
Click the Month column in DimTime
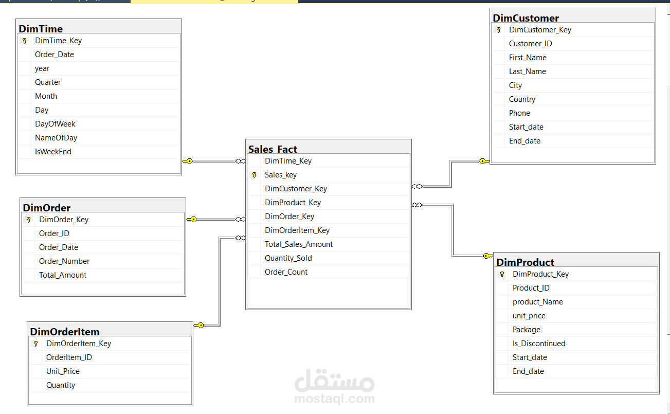99,96
